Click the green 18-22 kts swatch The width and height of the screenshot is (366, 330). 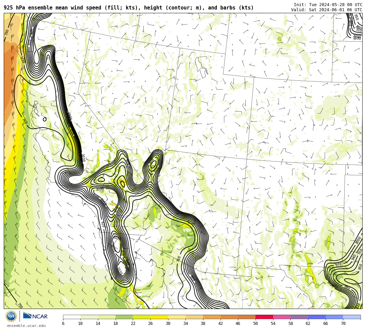click(124, 317)
